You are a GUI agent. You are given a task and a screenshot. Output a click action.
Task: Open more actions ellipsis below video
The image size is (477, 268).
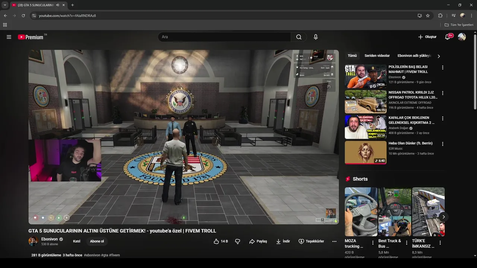pyautogui.click(x=334, y=241)
